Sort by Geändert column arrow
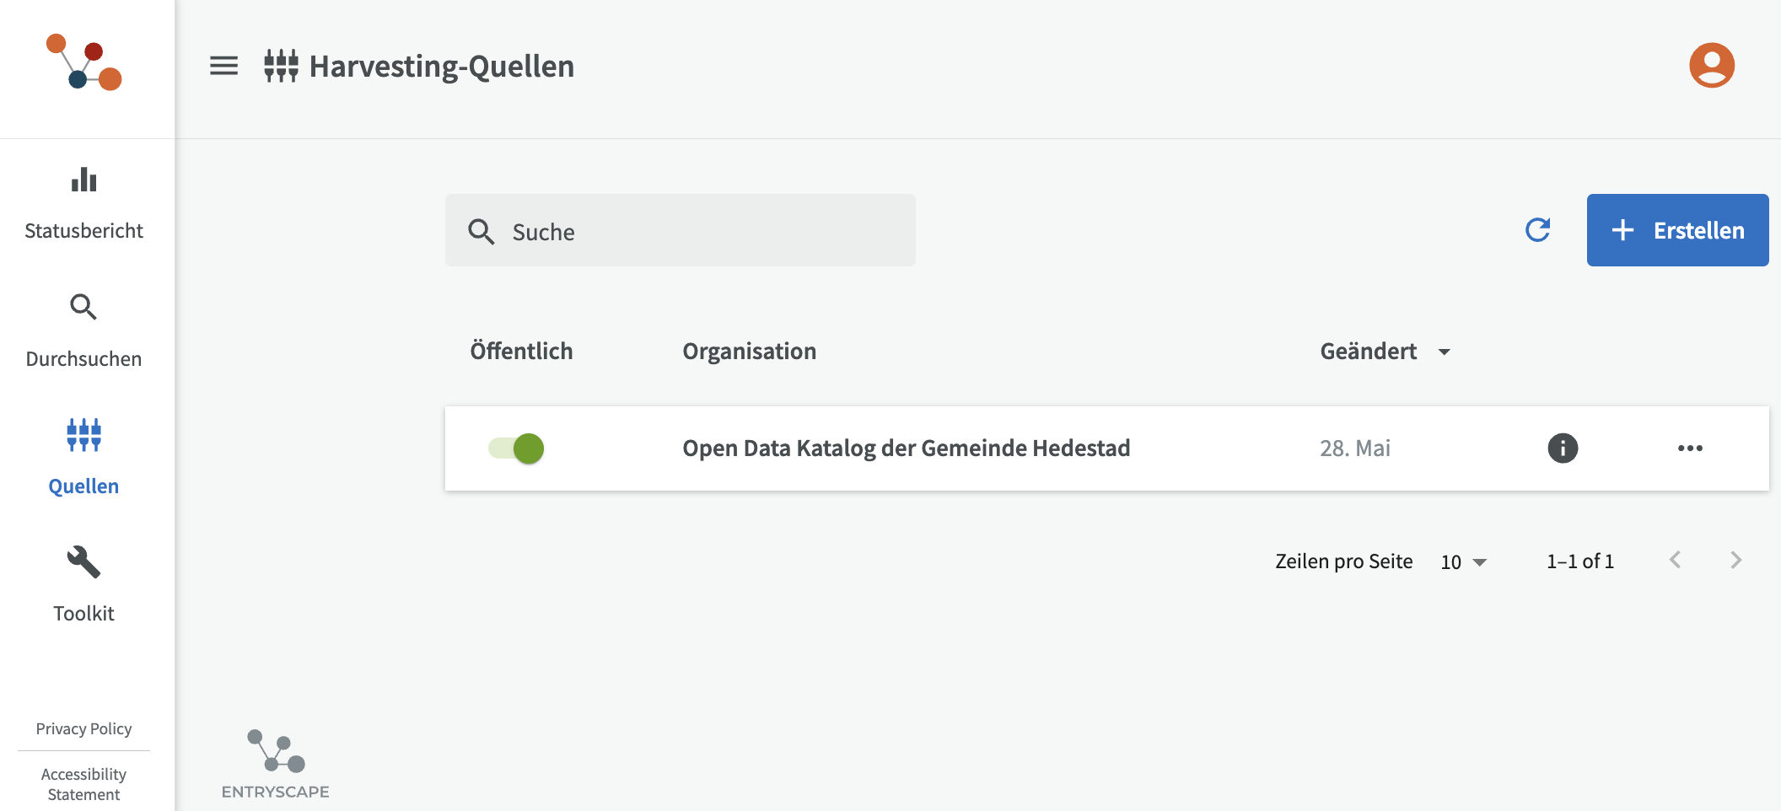 click(x=1444, y=352)
